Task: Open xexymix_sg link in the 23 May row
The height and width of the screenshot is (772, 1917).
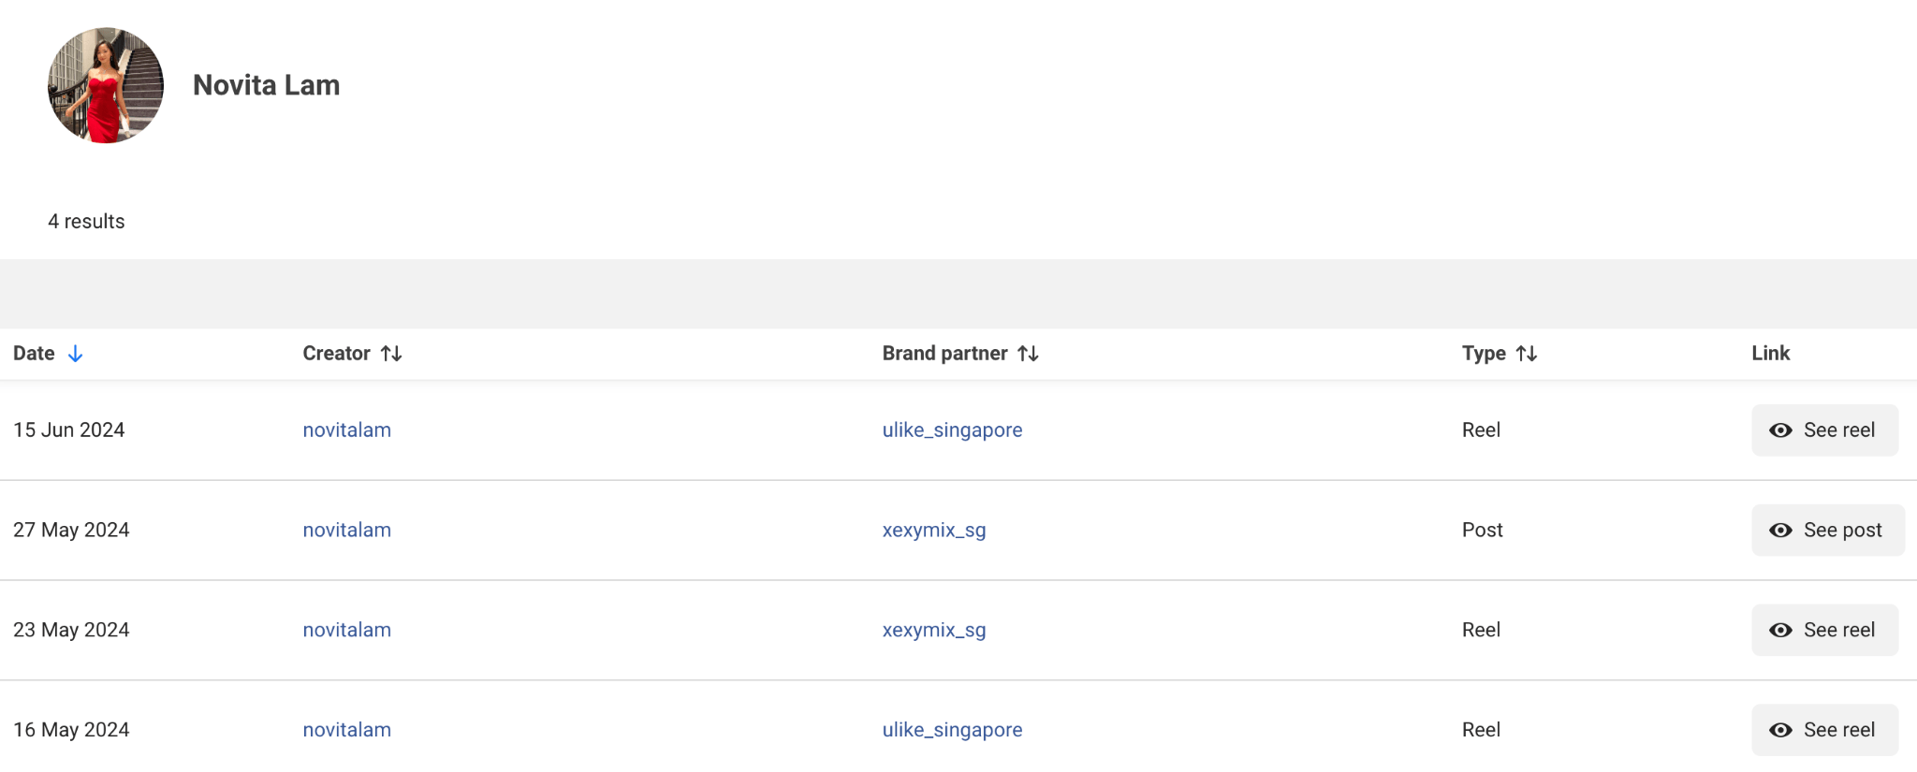Action: 933,630
